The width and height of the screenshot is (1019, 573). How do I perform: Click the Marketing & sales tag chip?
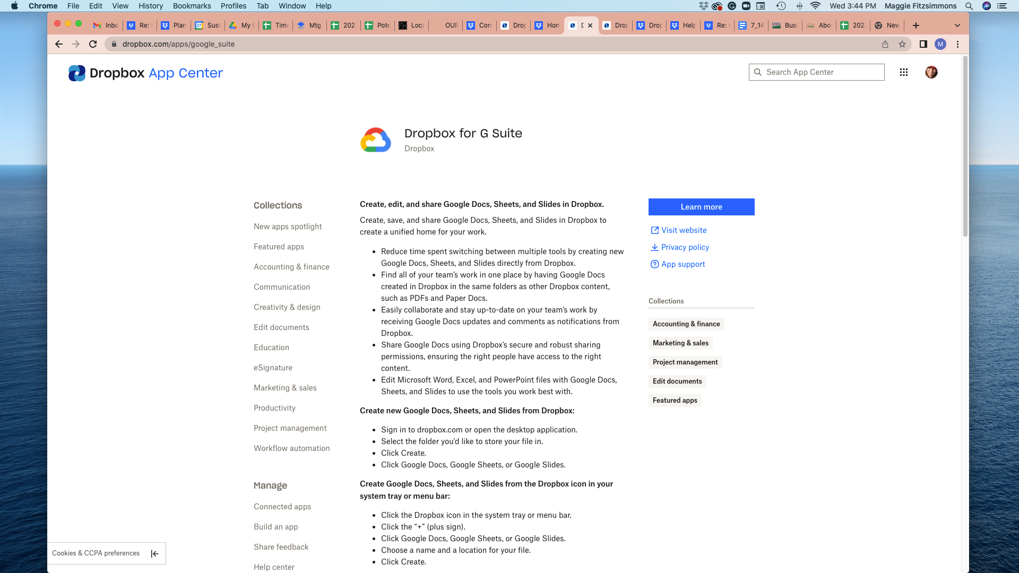[x=680, y=343]
